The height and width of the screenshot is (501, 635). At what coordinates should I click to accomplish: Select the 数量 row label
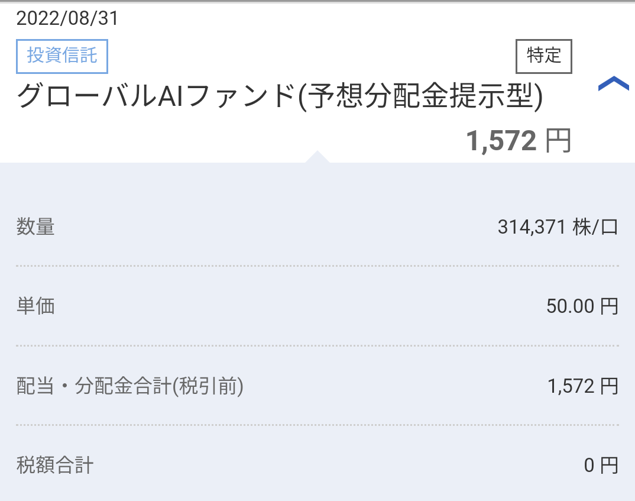[35, 227]
